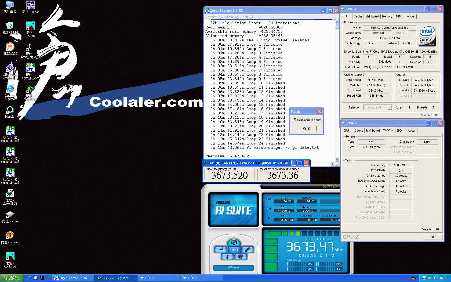Click the sleep mode monitor icon in AI Suite
Image resolution: width=451 pixels, height=282 pixels.
234,243
